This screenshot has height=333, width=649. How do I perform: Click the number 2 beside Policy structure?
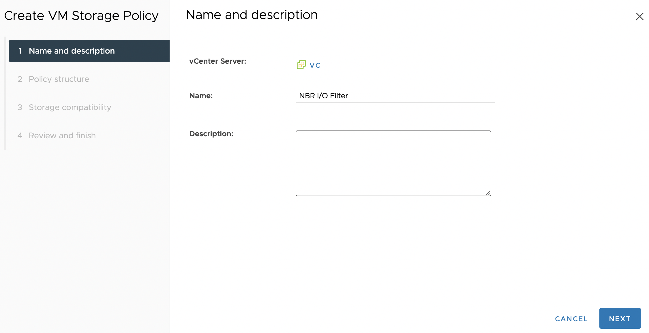point(20,79)
